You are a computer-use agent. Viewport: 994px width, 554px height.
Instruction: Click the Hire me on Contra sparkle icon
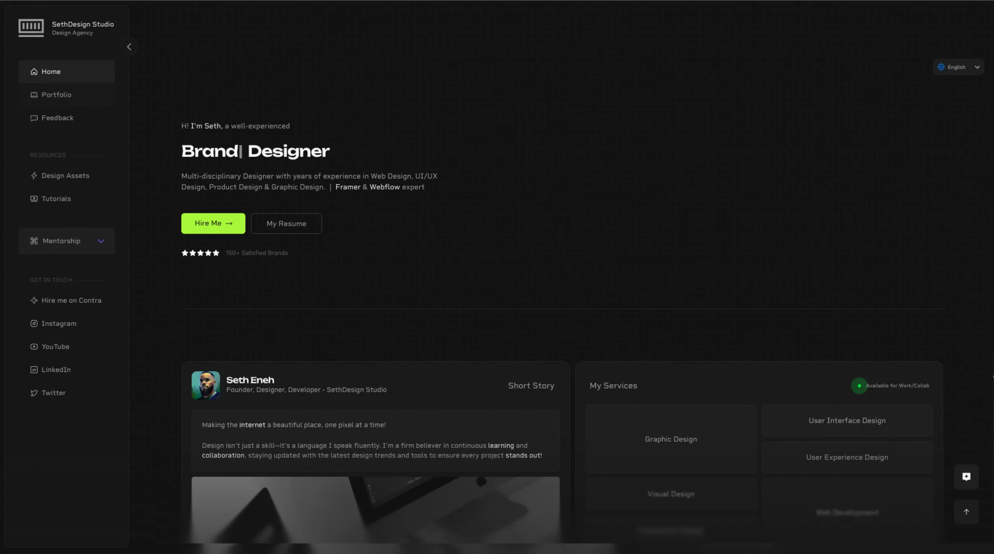34,300
